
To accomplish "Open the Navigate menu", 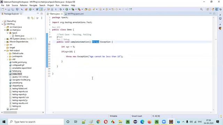I will click(33, 5).
